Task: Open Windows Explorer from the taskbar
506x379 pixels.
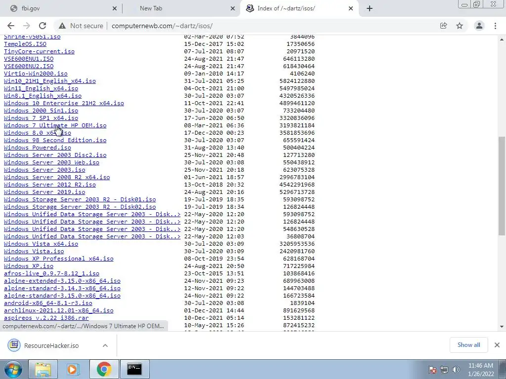Action: tap(43, 369)
